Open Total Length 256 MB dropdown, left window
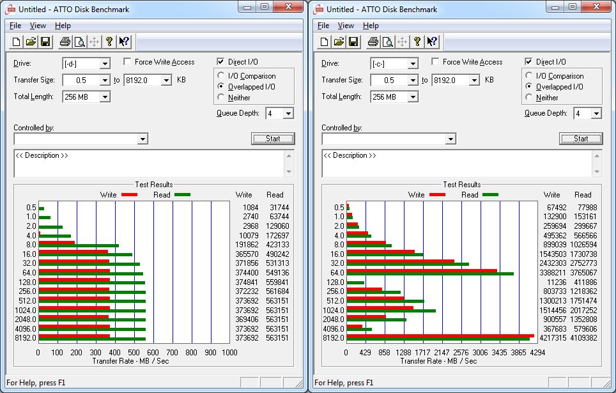The height and width of the screenshot is (393, 616). 105,96
